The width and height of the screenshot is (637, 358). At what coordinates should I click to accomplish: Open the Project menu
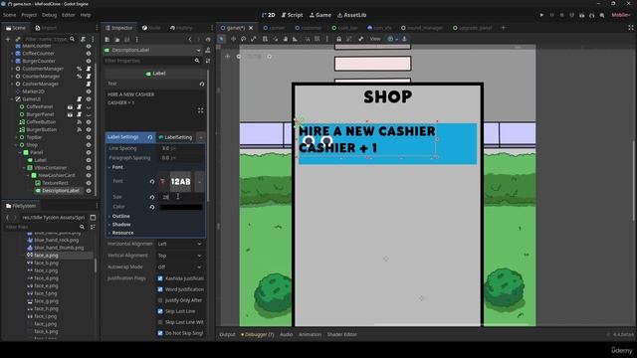coord(29,15)
